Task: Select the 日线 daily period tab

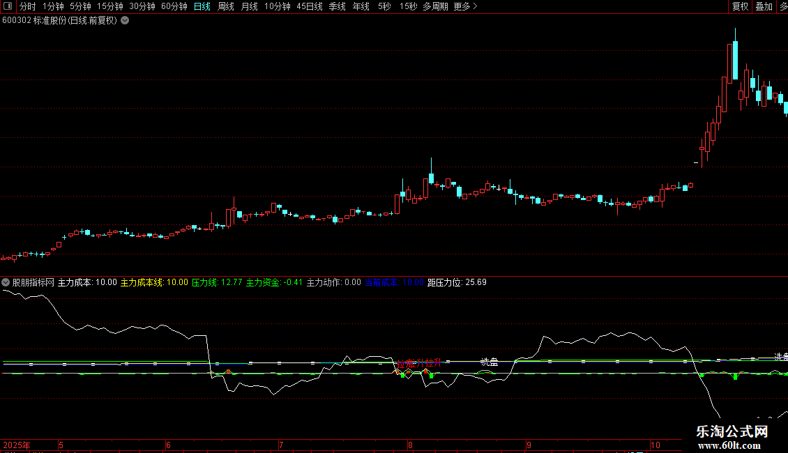Action: coord(202,6)
